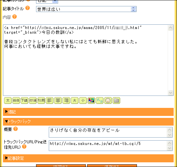Screen dimensions: 177x167
Task: Open the file folder upload icon
Action: click(x=116, y=101)
